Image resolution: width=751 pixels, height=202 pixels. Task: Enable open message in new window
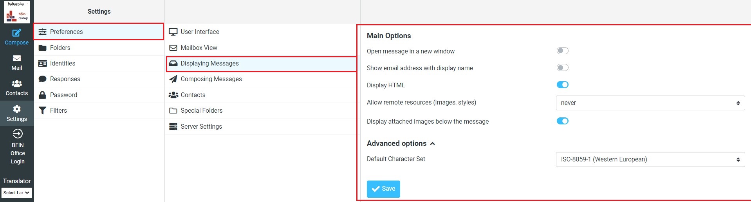(x=562, y=51)
